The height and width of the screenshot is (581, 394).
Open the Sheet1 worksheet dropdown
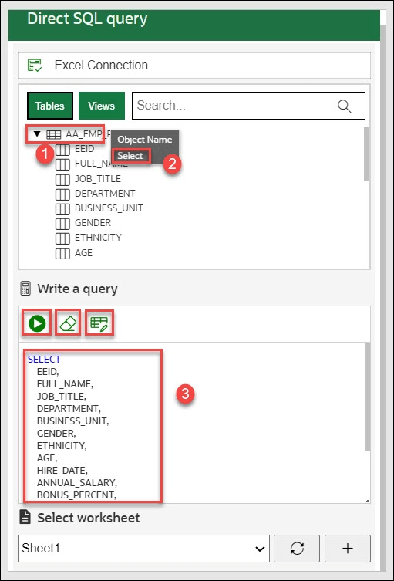coord(143,549)
